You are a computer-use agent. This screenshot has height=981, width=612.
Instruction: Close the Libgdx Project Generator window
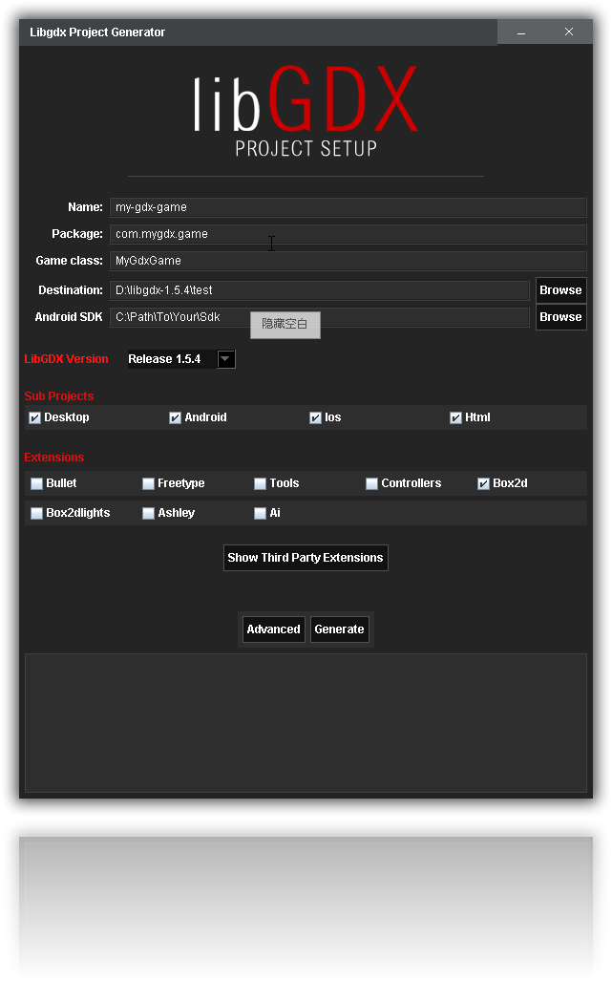coord(569,32)
